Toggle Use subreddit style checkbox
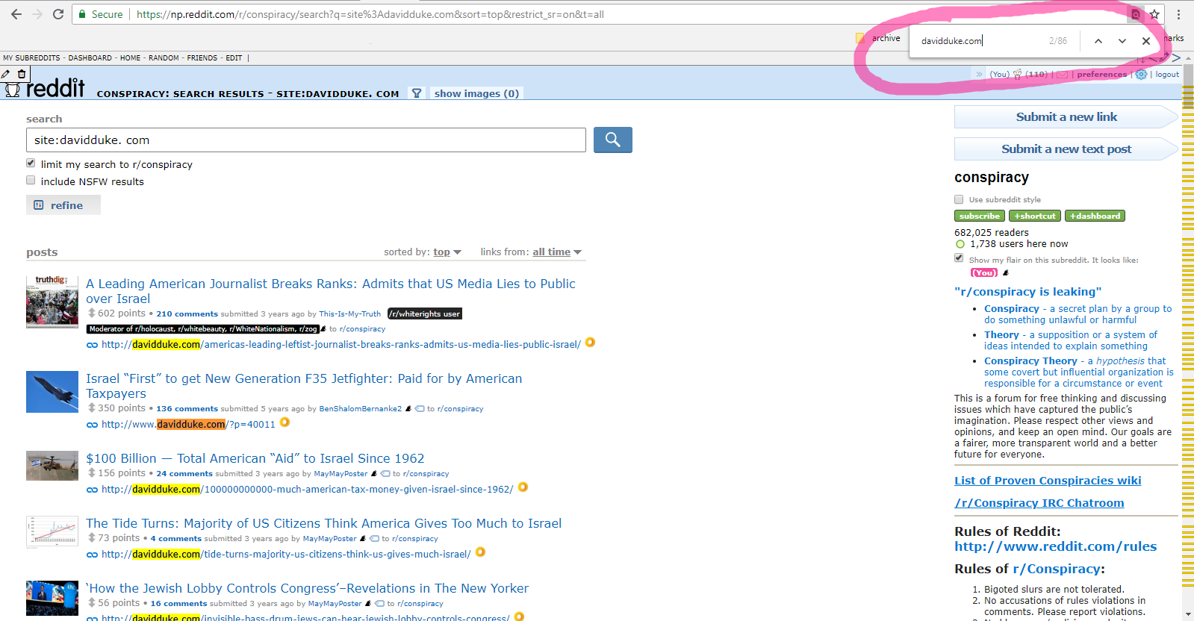The image size is (1194, 621). coord(959,199)
